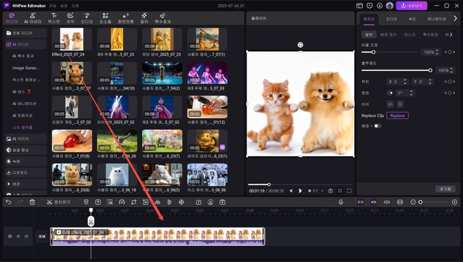Open the 특수효과 tab in top toolbar

click(x=163, y=18)
